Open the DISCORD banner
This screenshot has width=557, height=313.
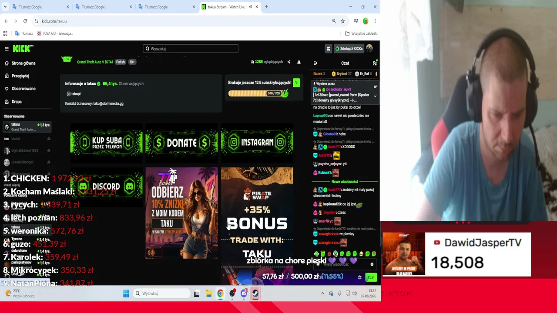coord(107,187)
